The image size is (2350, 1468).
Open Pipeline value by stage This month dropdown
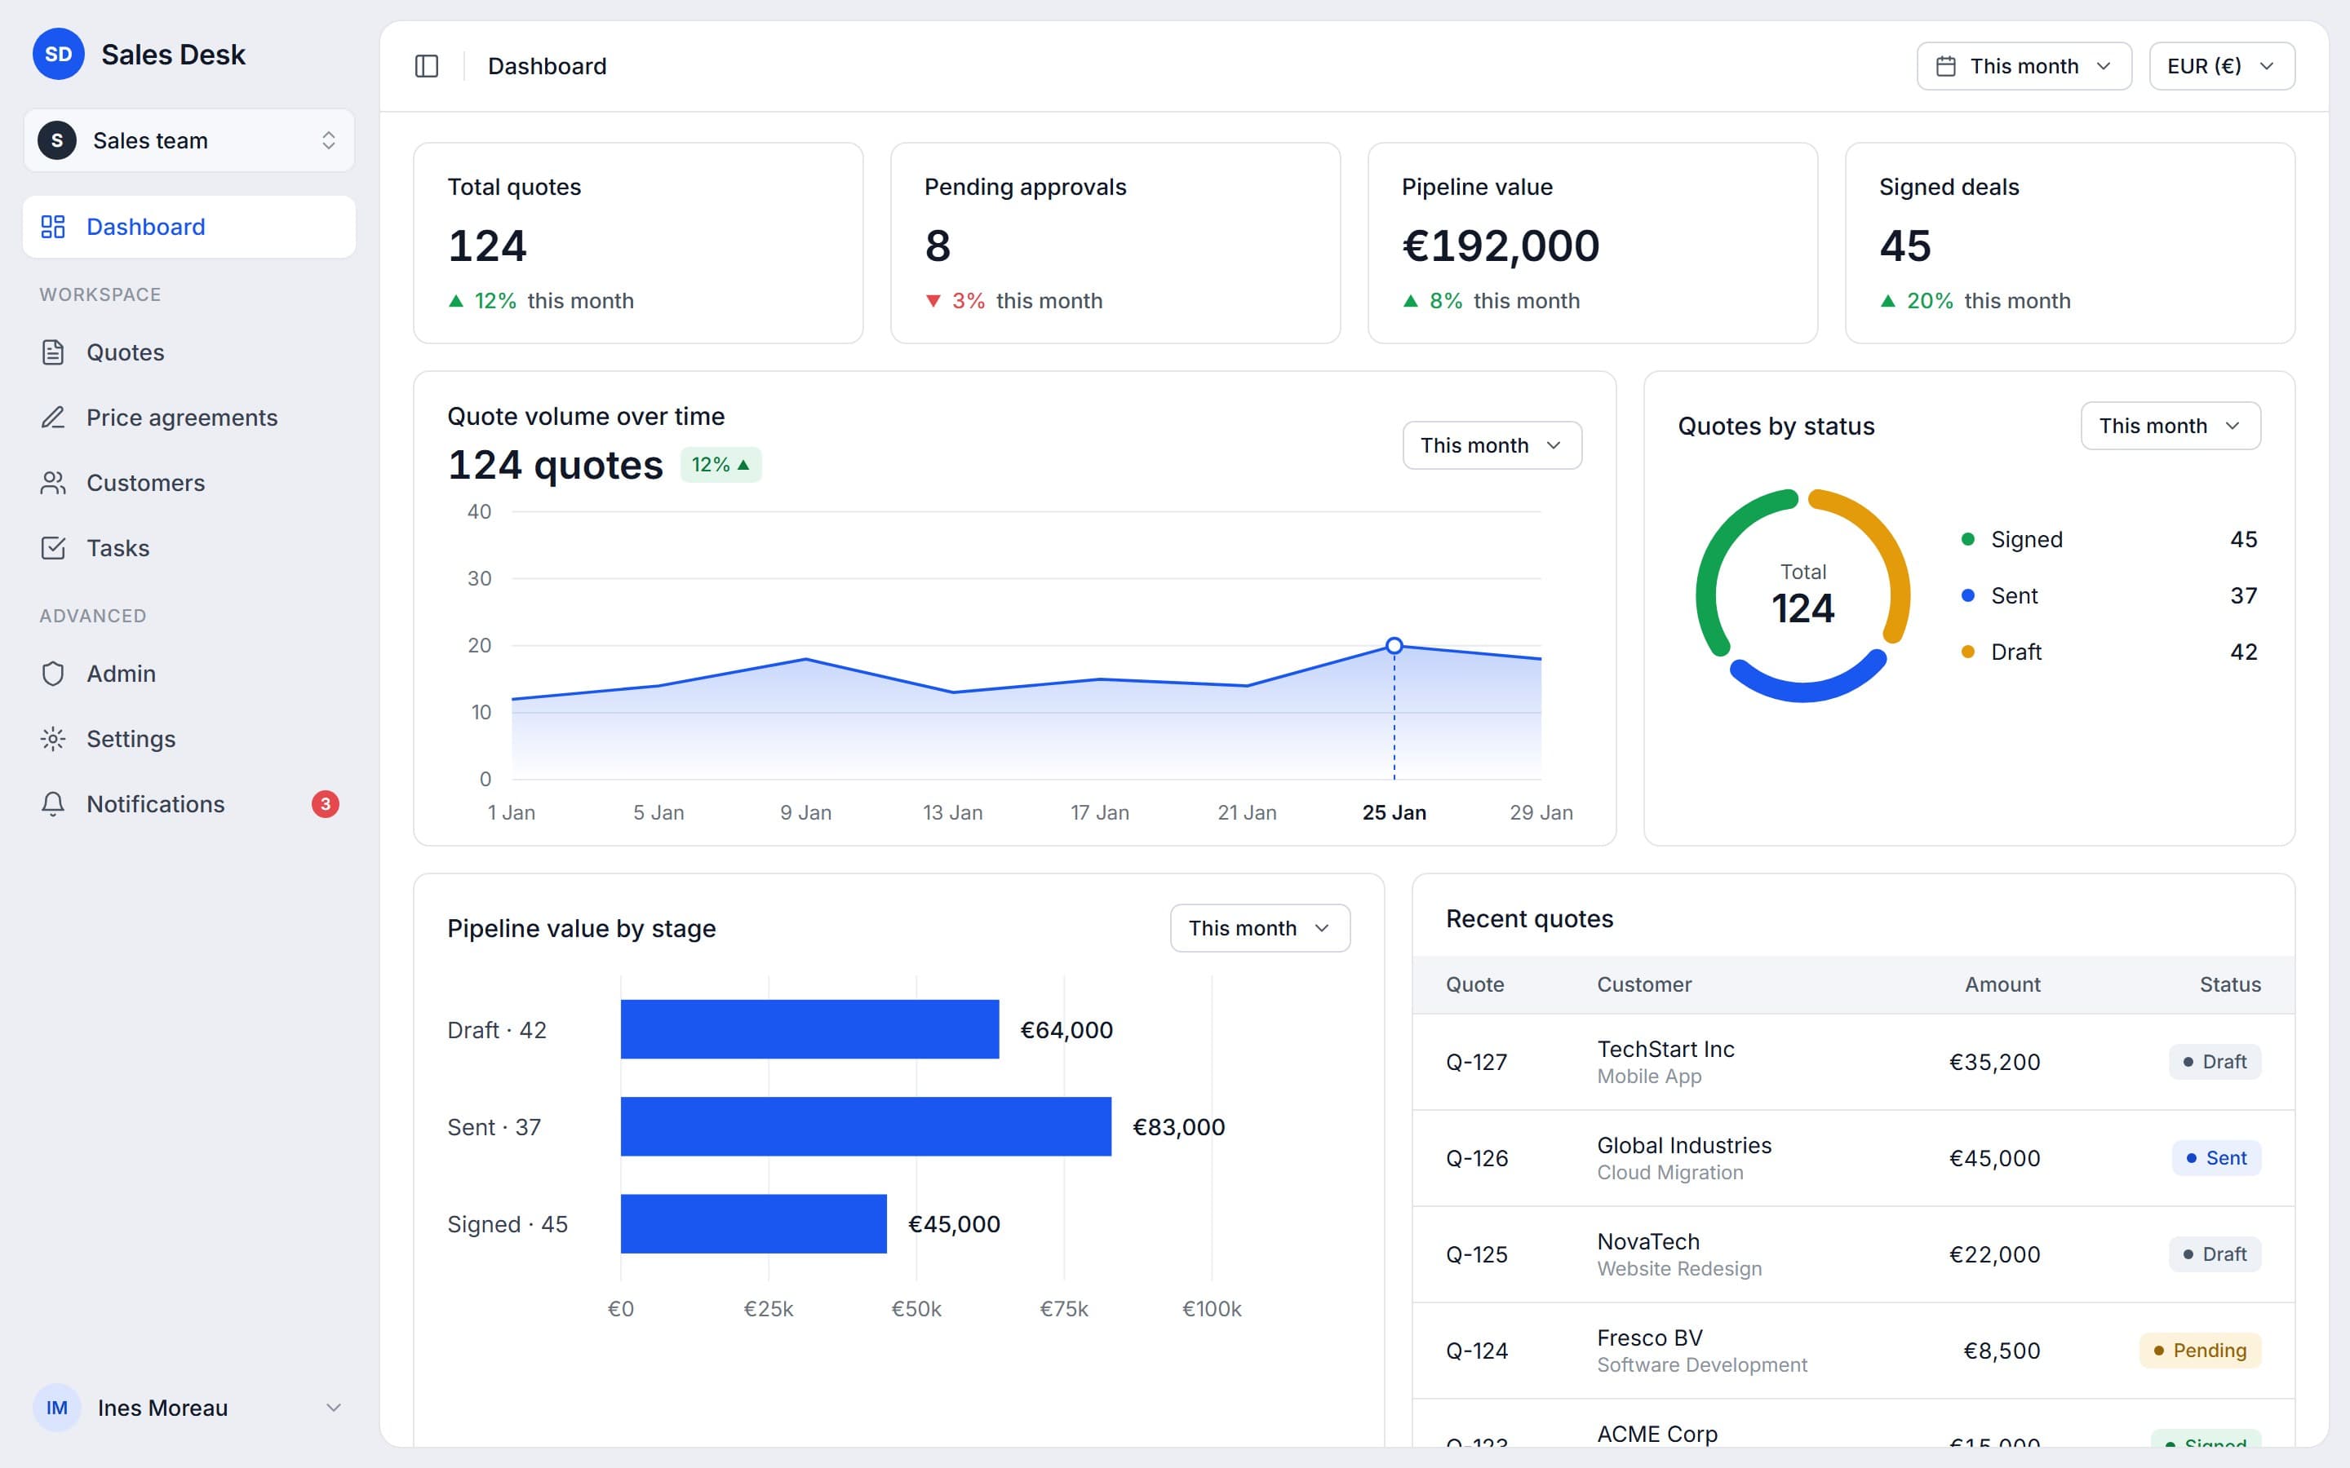1260,928
